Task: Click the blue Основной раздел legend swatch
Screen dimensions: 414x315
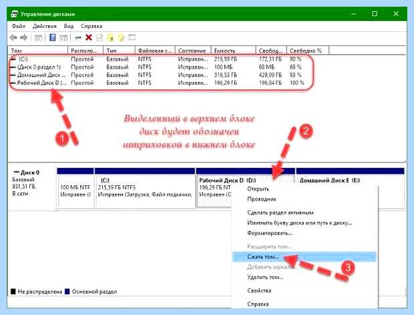Action: [67, 292]
